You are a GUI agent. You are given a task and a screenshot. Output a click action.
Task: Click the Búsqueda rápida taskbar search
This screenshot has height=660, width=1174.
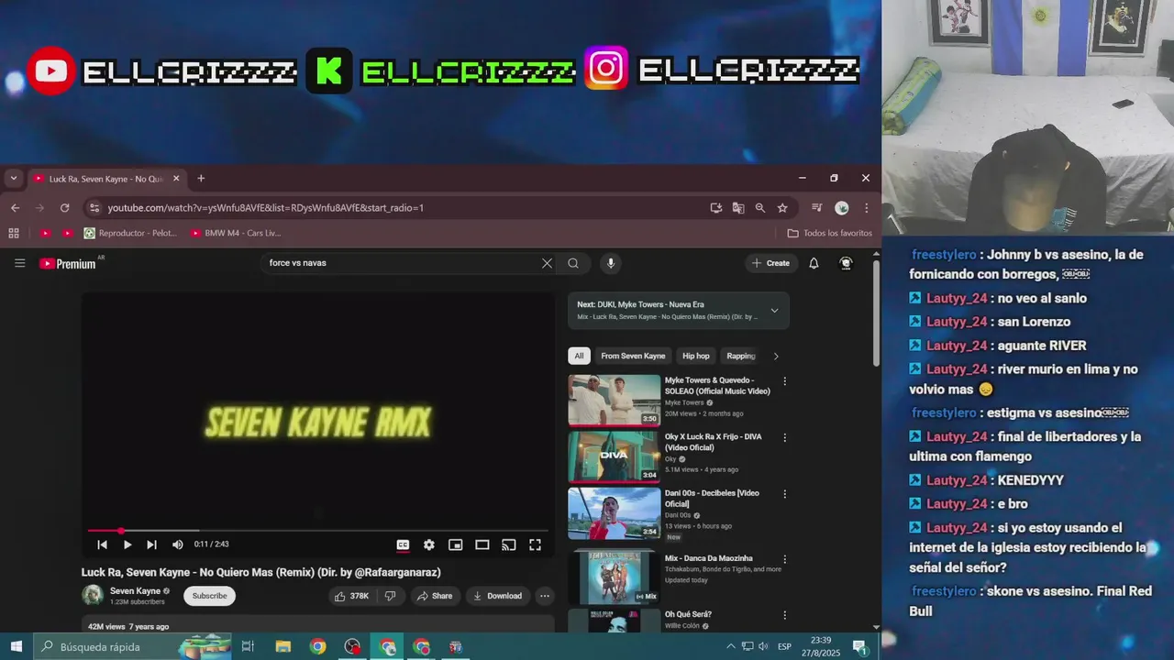[133, 647]
